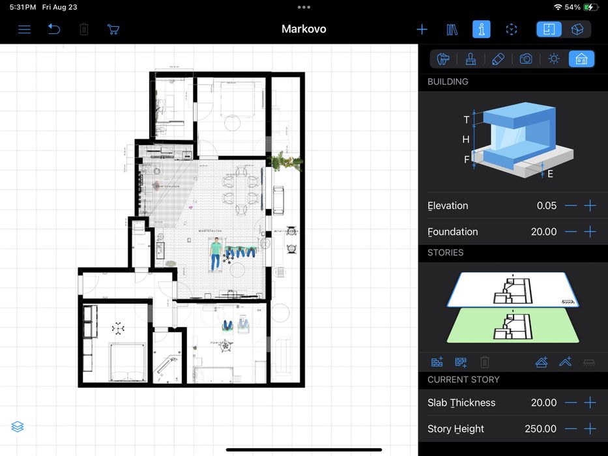This screenshot has height=456, width=608.
Task: Duplicate story with second brick icon
Action: click(461, 362)
